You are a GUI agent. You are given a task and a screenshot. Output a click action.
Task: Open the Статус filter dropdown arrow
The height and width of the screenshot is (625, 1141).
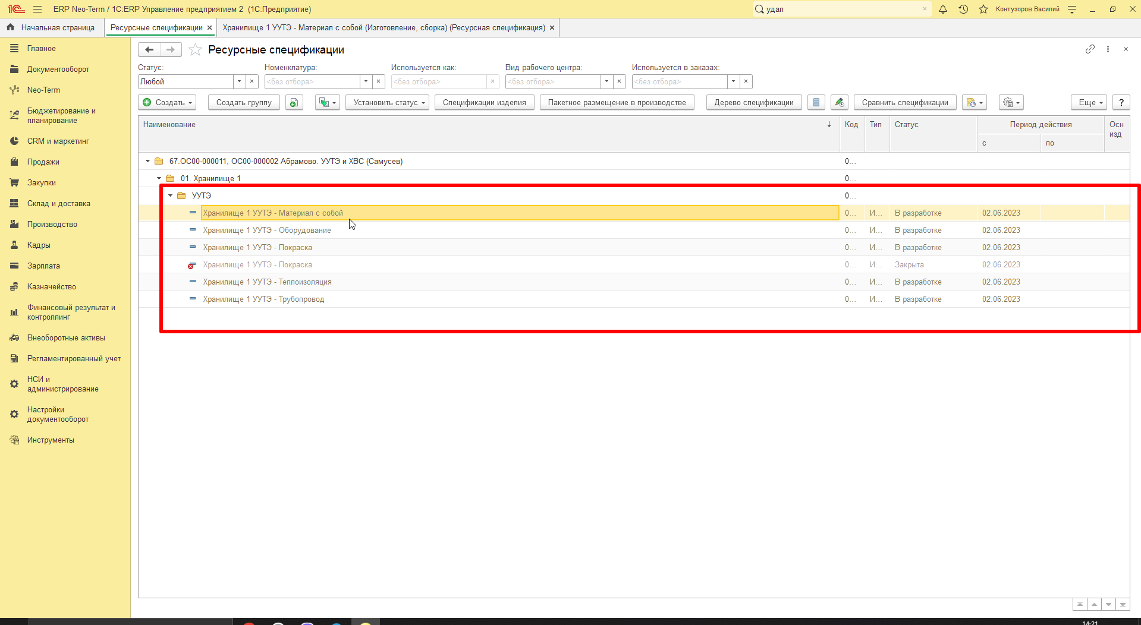[x=239, y=81]
